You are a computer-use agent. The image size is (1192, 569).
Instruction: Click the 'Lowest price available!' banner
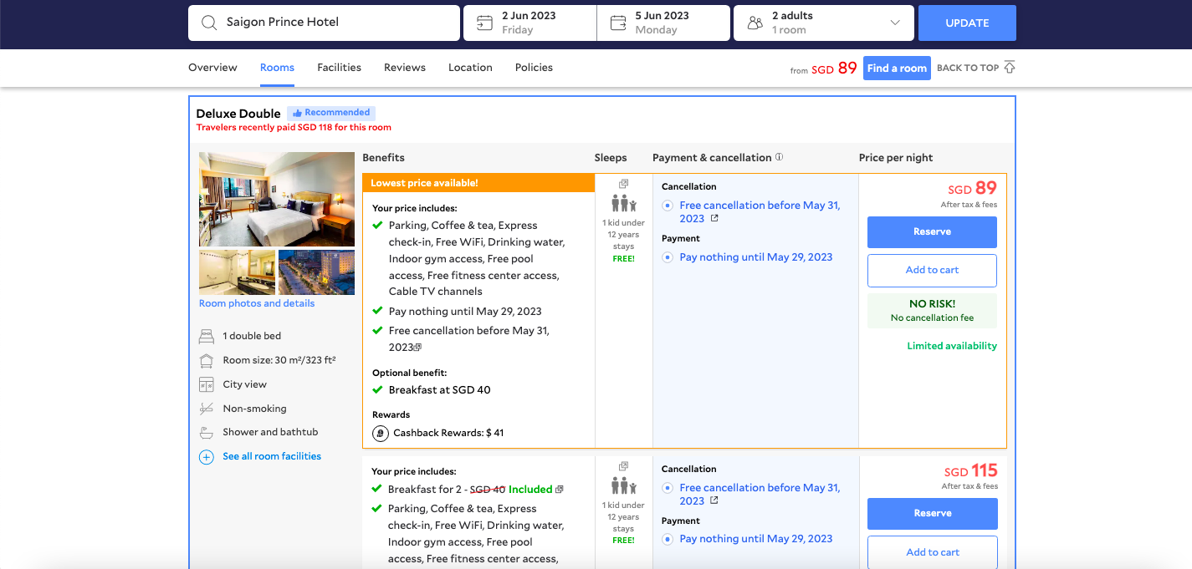point(478,183)
